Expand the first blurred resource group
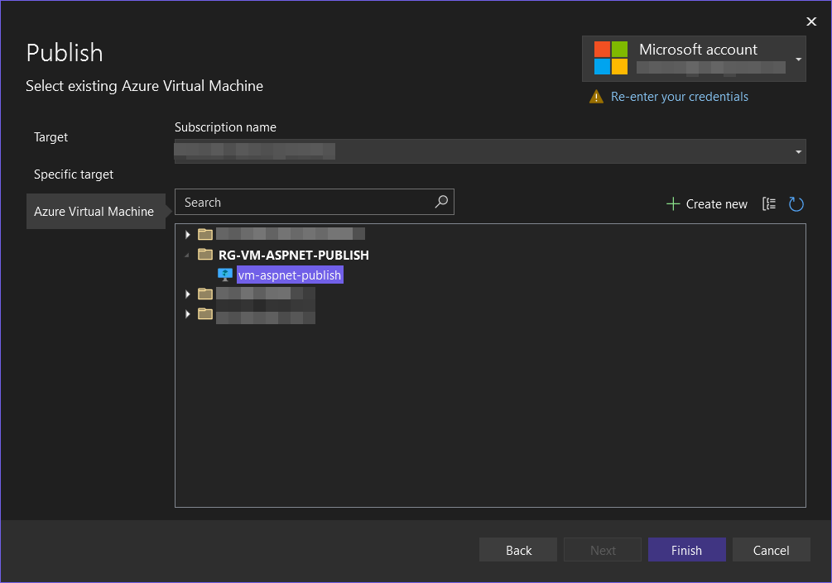Viewport: 832px width, 583px height. click(x=188, y=234)
